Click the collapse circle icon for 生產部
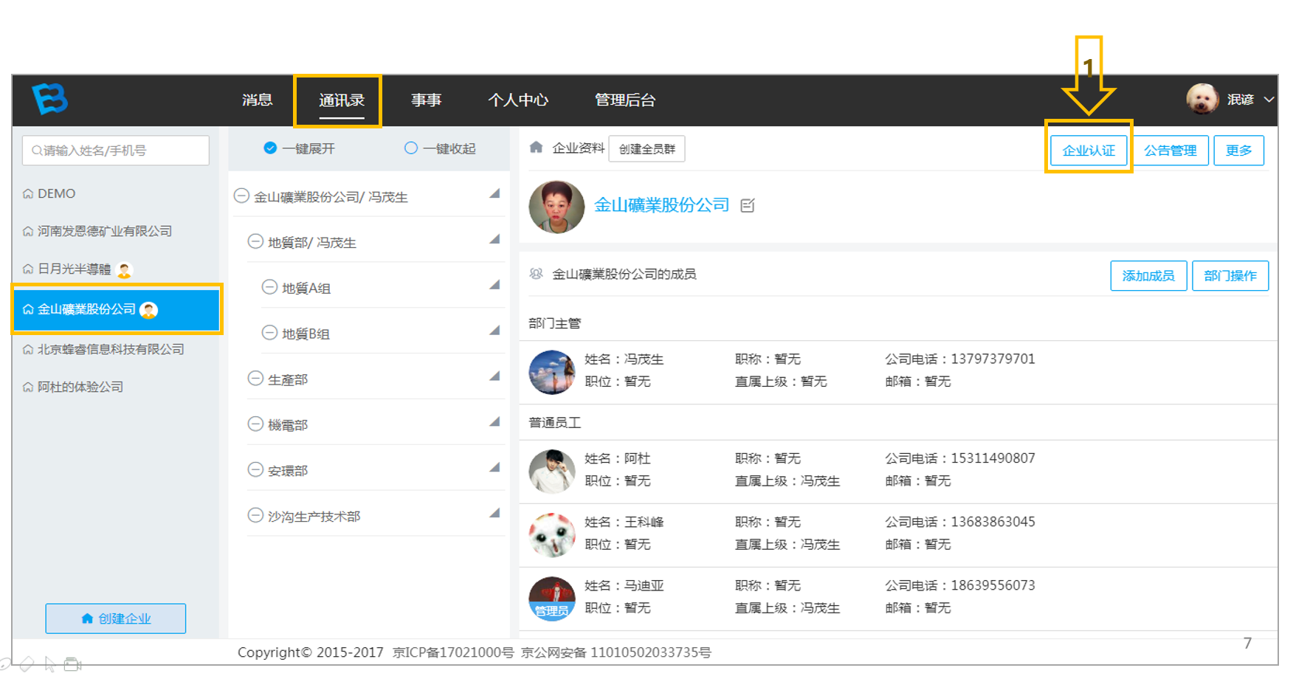Image resolution: width=1310 pixels, height=679 pixels. (255, 379)
